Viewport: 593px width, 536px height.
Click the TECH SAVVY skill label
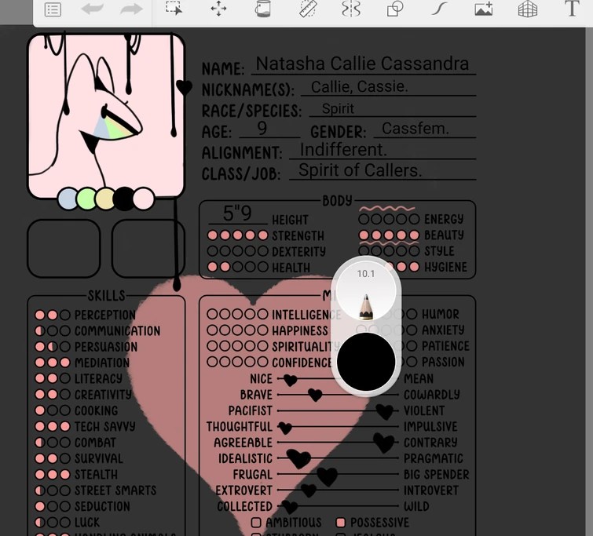pos(104,427)
